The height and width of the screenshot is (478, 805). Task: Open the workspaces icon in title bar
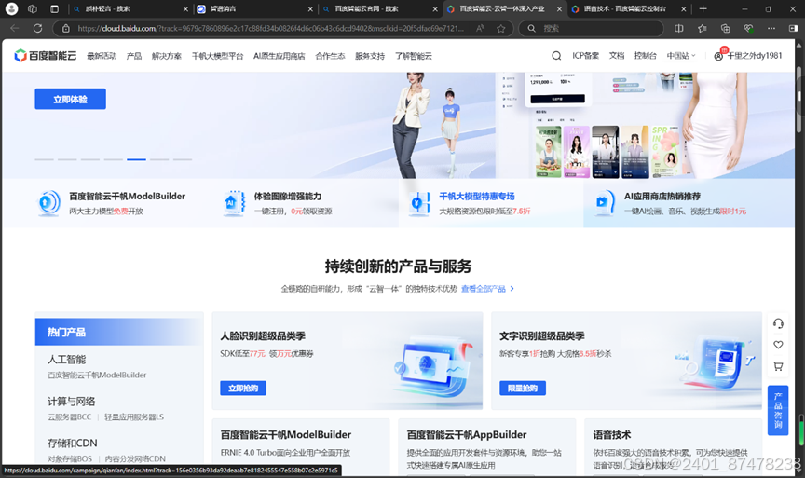click(x=33, y=8)
